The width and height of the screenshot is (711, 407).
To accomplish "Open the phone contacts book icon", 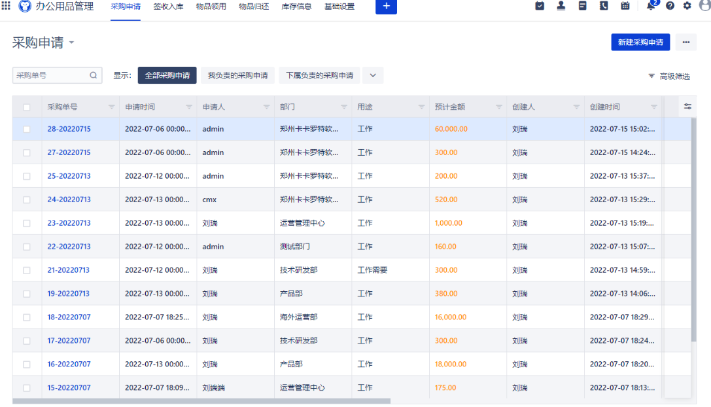I will [x=604, y=6].
